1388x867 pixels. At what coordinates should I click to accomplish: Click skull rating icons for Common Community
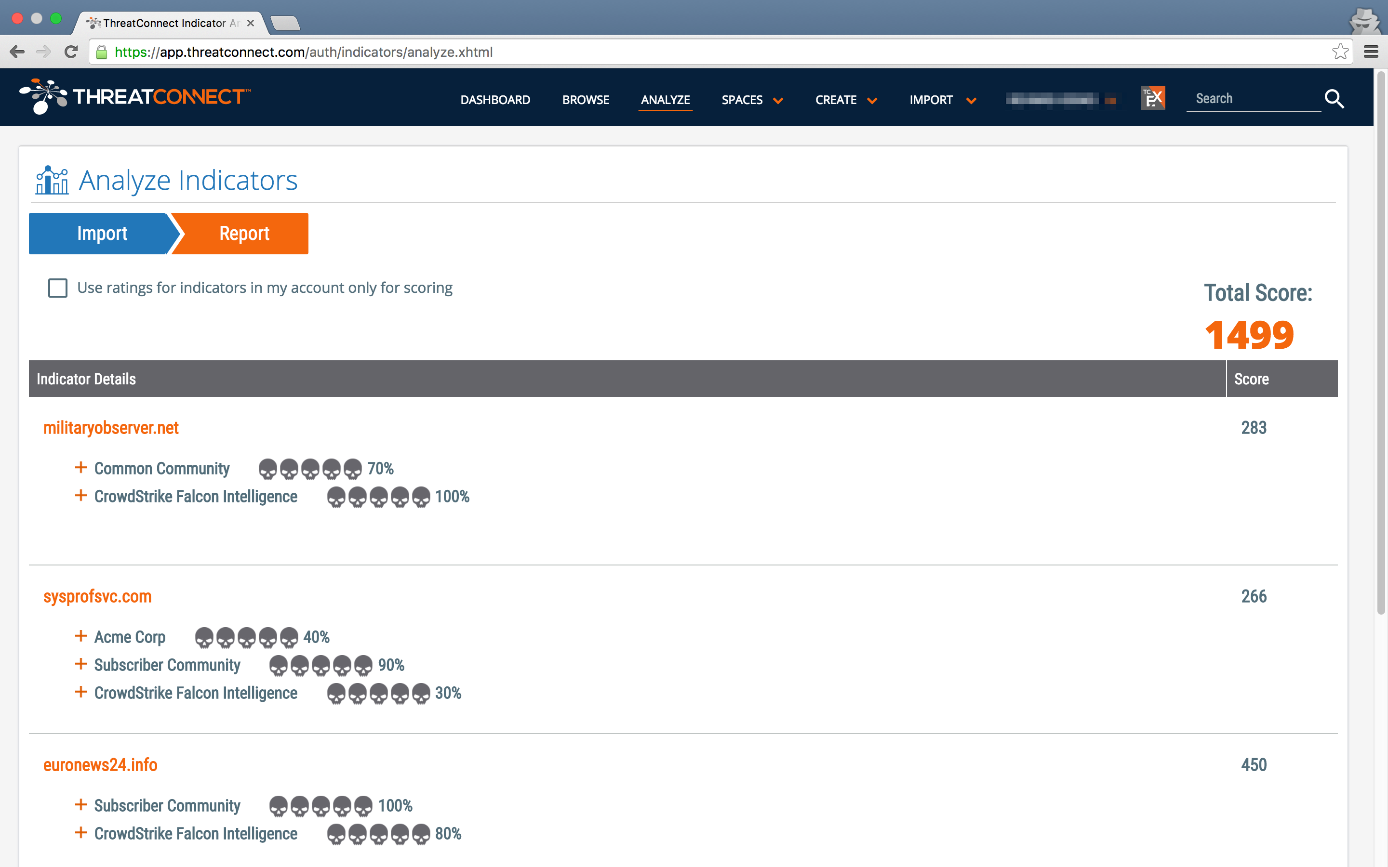310,469
